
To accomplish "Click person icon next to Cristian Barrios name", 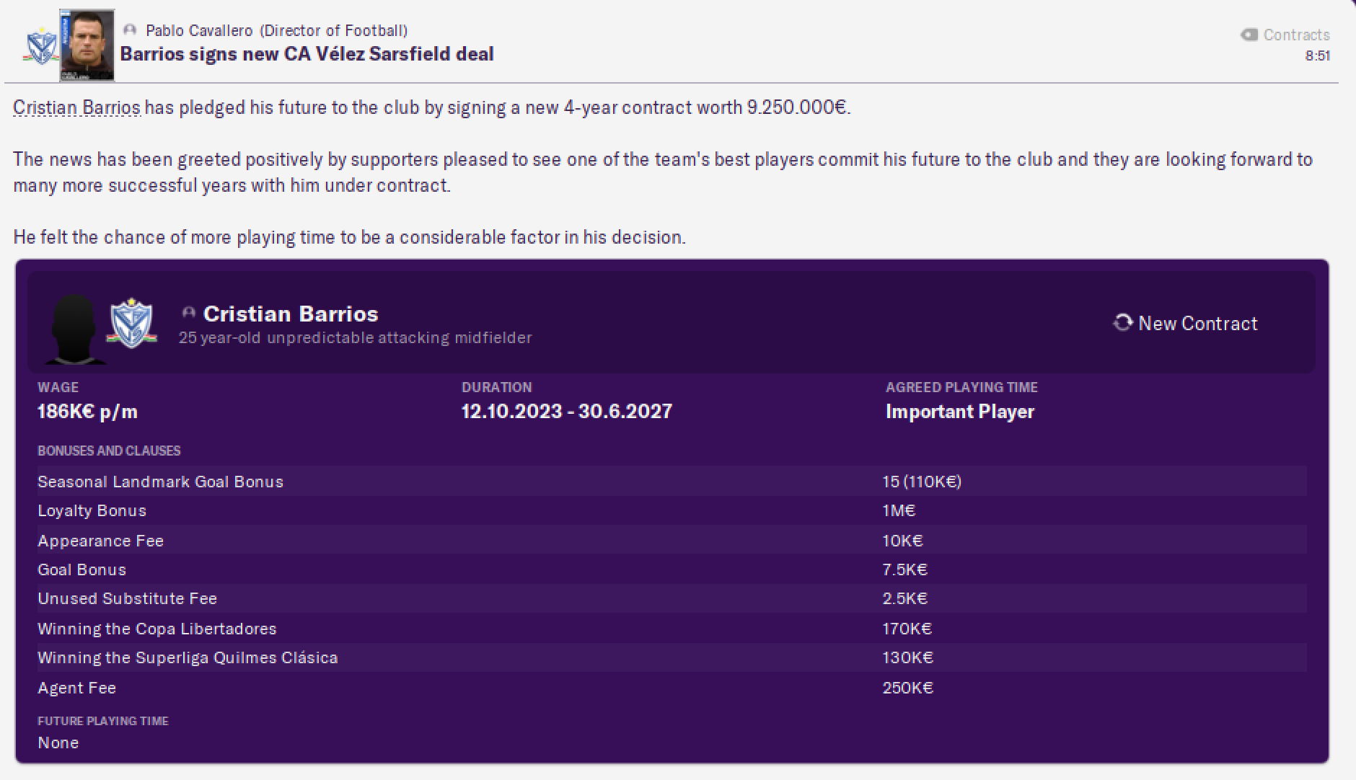I will point(189,313).
